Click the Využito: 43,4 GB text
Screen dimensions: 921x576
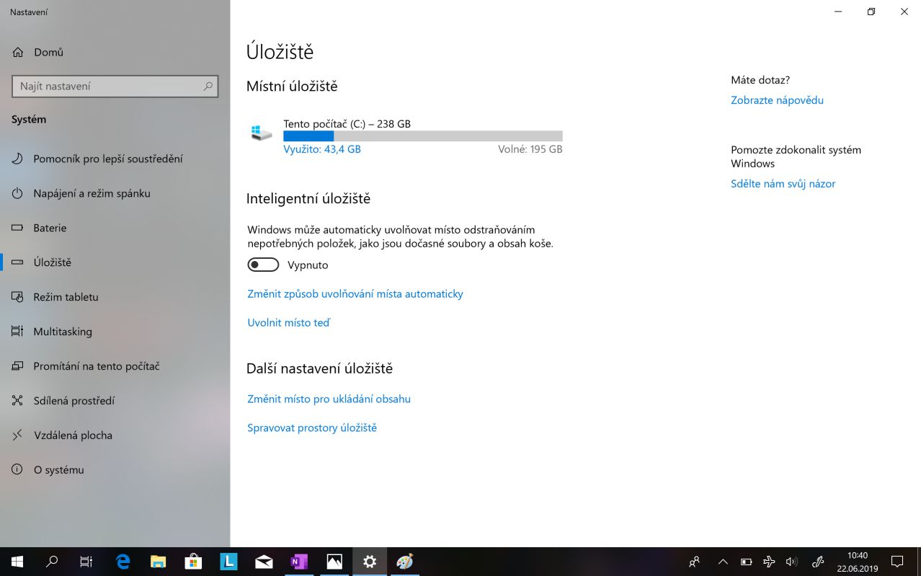tap(322, 149)
